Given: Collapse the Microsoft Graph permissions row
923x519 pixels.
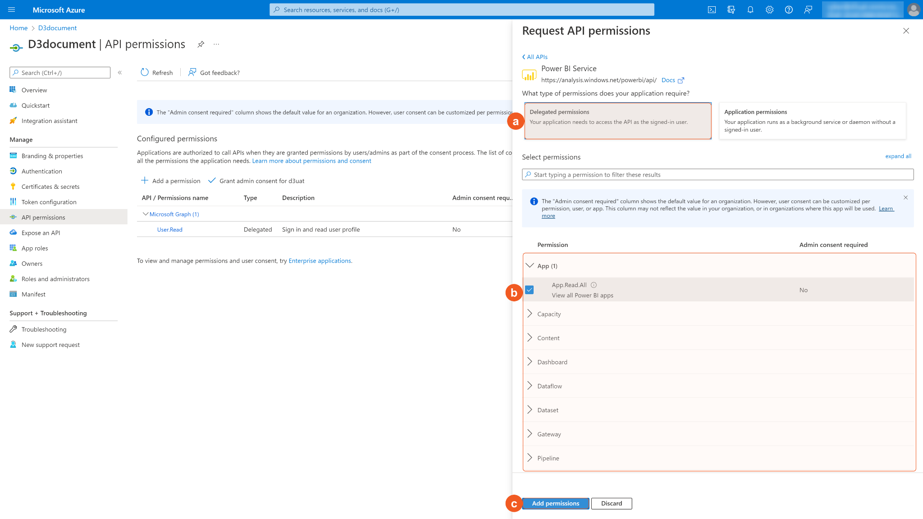Looking at the screenshot, I should (x=146, y=214).
